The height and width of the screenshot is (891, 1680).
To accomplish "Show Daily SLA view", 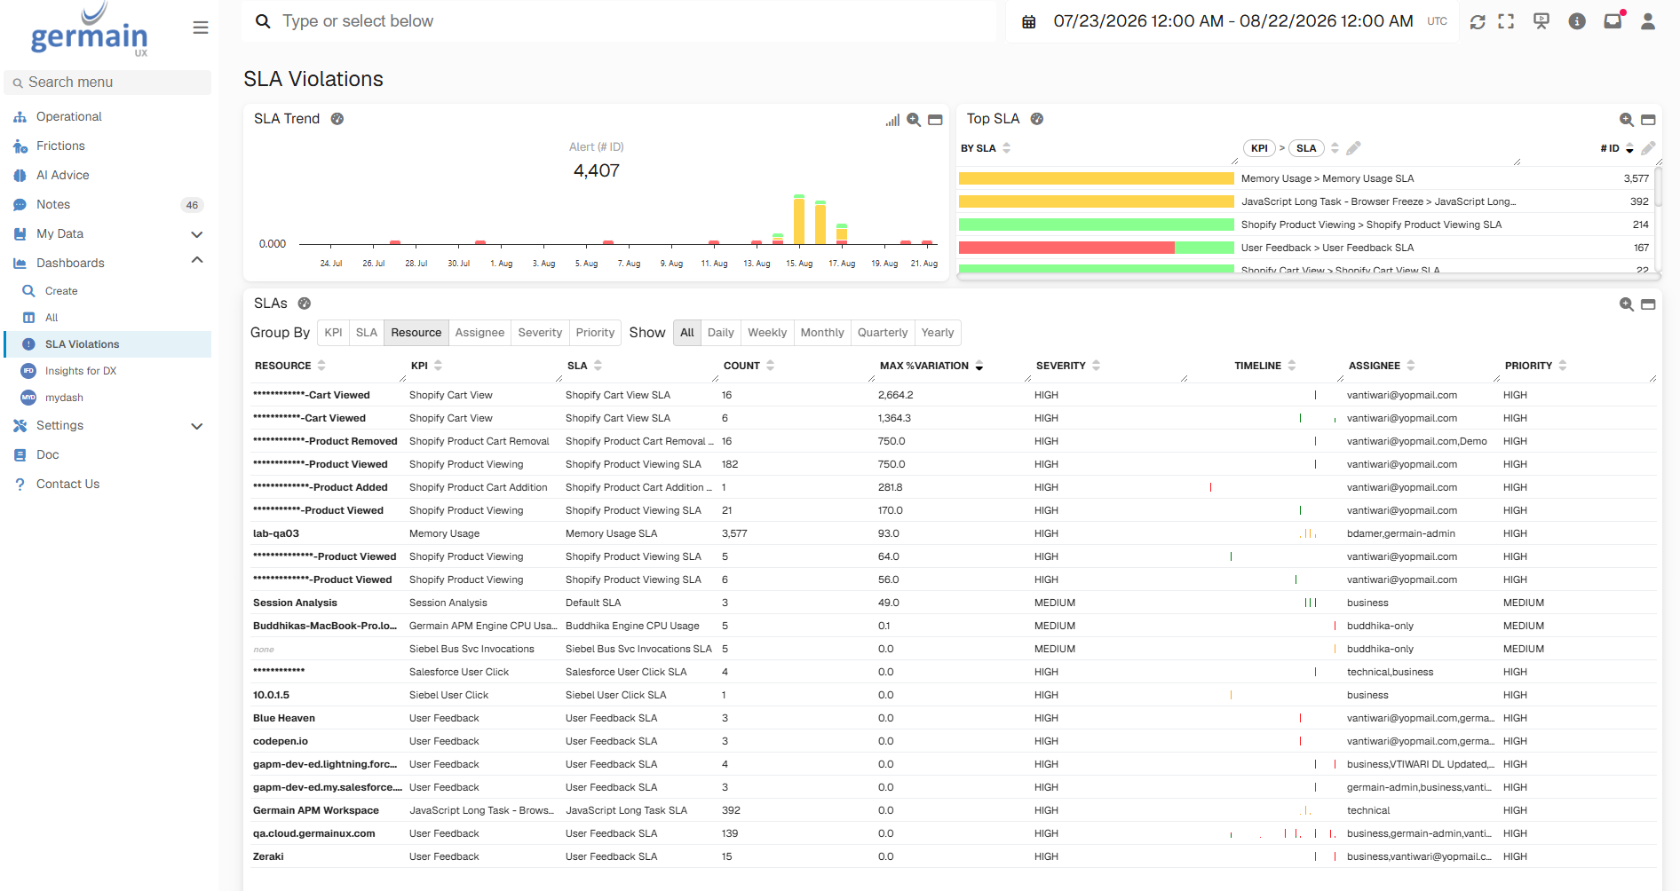I will 721,333.
